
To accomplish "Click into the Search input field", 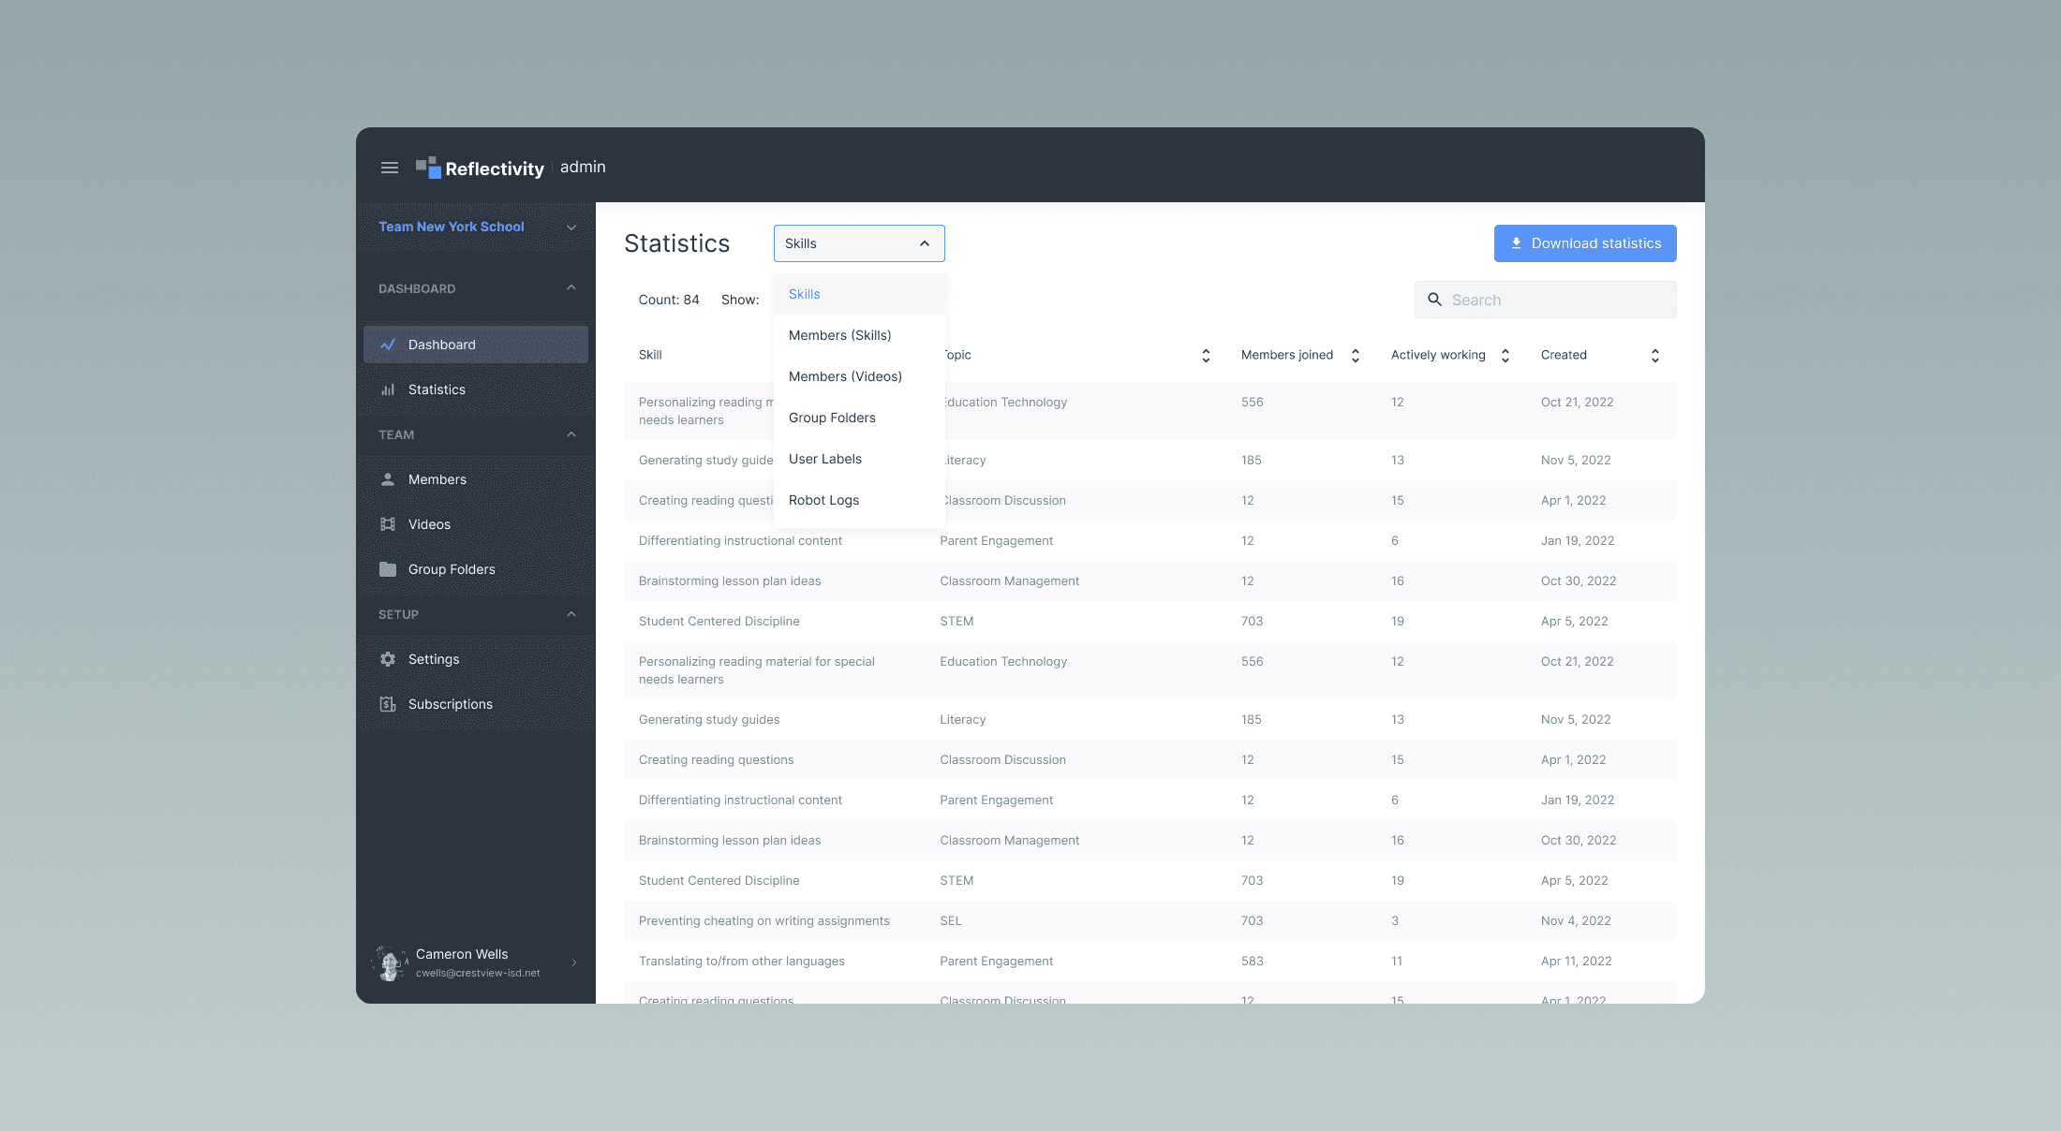I will (1555, 300).
